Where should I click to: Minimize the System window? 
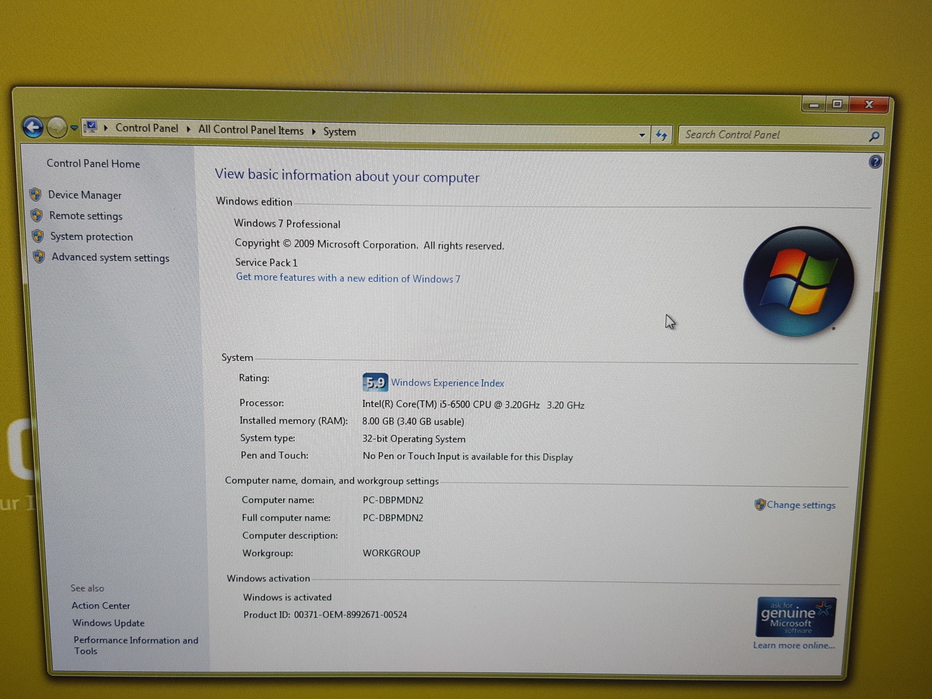(x=814, y=104)
